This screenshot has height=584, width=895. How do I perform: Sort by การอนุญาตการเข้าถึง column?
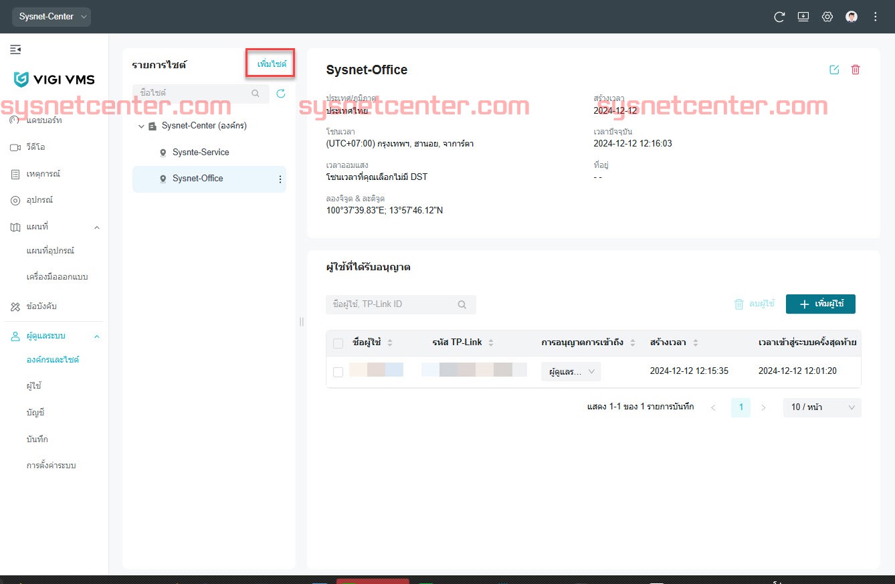(632, 343)
